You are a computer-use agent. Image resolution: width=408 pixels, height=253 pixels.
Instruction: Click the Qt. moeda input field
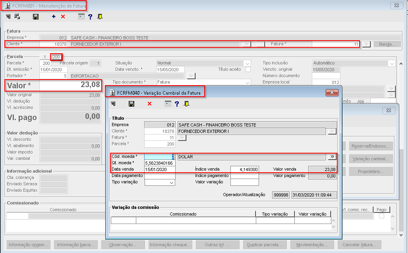[160, 163]
